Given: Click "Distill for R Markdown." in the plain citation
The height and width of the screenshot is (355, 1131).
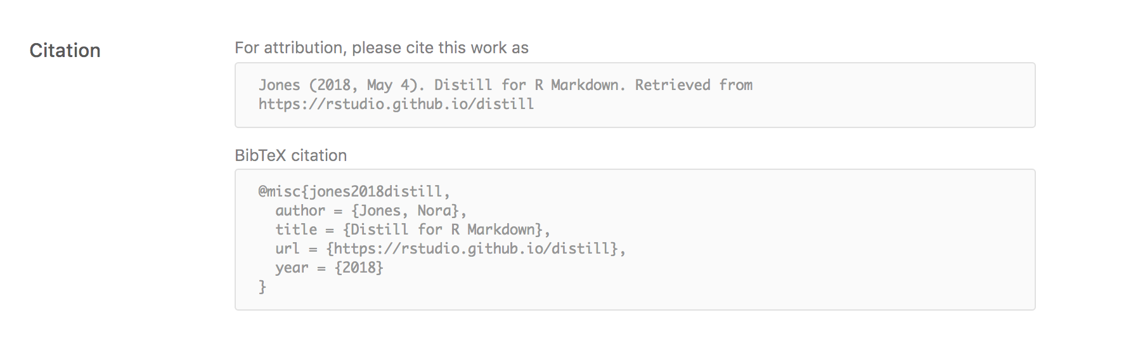Looking at the screenshot, I should click(529, 85).
